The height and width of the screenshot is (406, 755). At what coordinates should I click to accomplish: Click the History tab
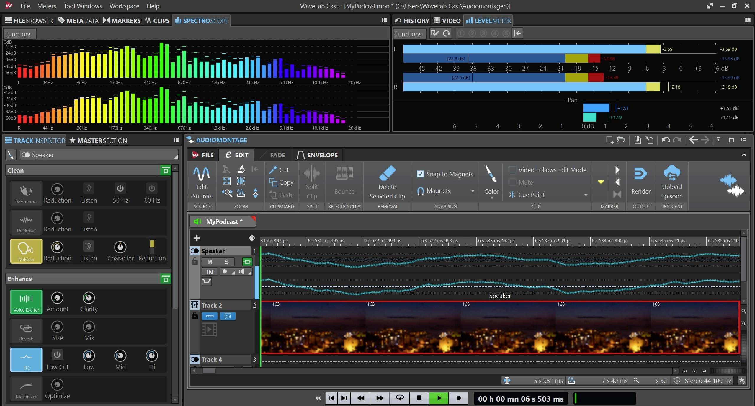(x=412, y=20)
